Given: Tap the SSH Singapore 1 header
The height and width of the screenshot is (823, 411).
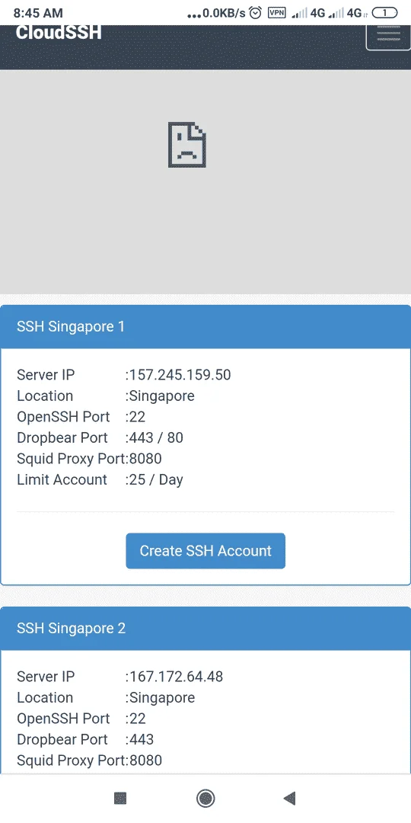Looking at the screenshot, I should click(x=205, y=326).
